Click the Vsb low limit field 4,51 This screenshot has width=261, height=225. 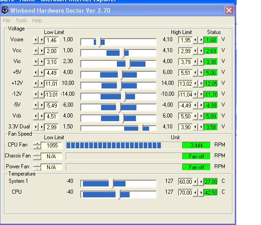[52, 116]
